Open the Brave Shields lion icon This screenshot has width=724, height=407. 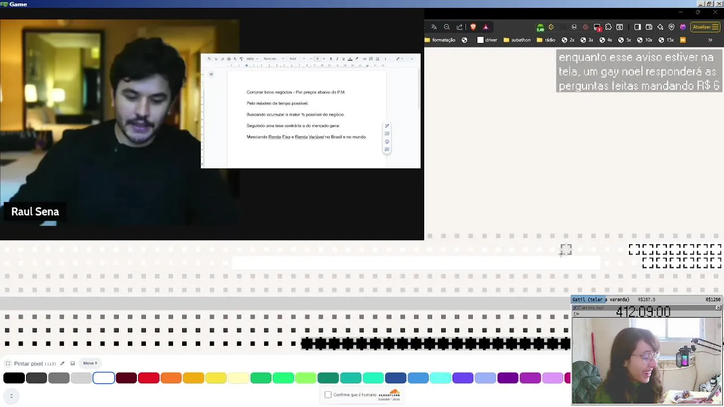tap(473, 27)
